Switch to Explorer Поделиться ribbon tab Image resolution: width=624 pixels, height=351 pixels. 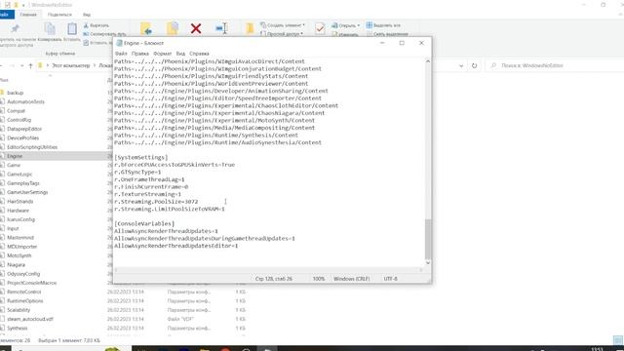tap(59, 15)
